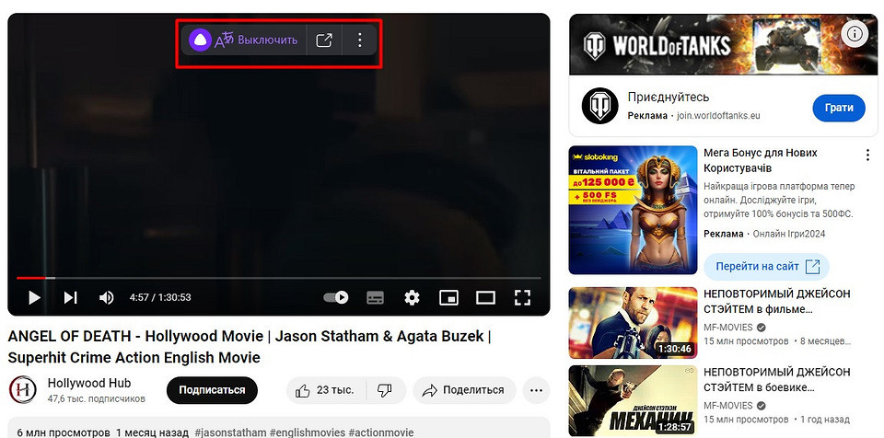Open more actions menu below video

(x=536, y=390)
